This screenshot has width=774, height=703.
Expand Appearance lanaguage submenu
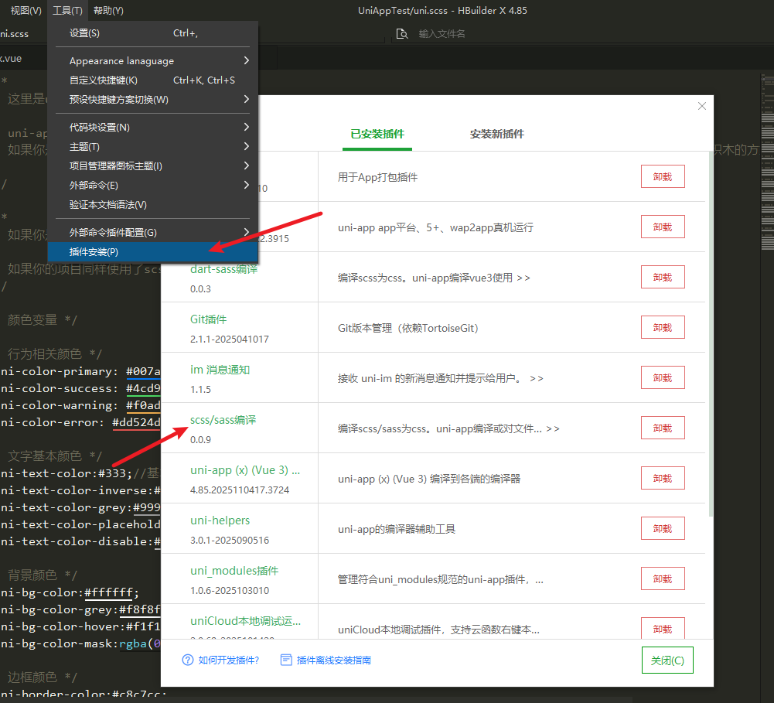point(152,61)
